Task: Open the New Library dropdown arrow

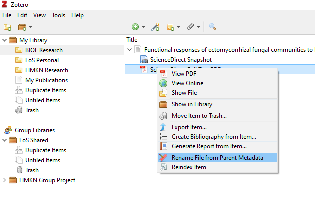Action: (30, 27)
